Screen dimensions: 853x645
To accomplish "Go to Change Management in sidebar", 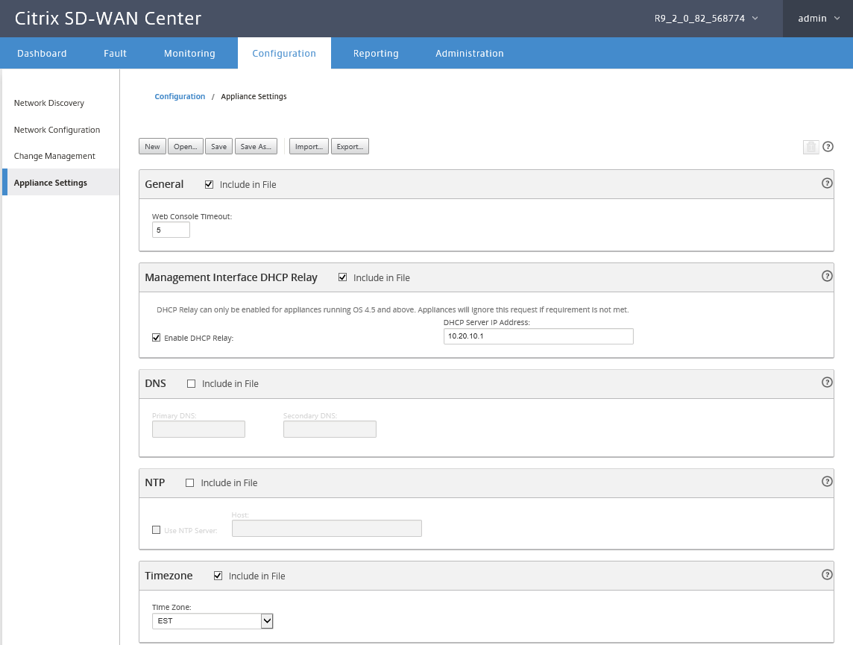I will (54, 156).
